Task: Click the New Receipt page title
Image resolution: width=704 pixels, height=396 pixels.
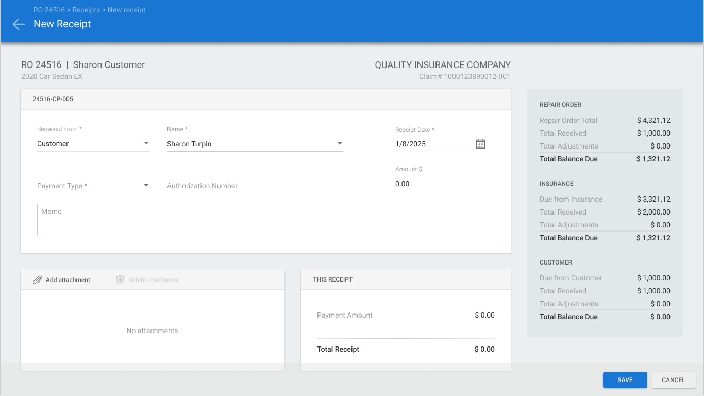Action: (62, 24)
